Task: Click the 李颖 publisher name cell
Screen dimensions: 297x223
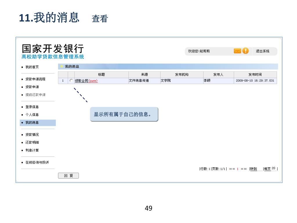Action: pyautogui.click(x=219, y=81)
